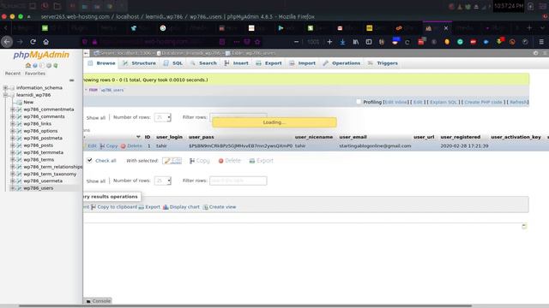
Task: Click Display chart in query results operations
Action: 181,207
